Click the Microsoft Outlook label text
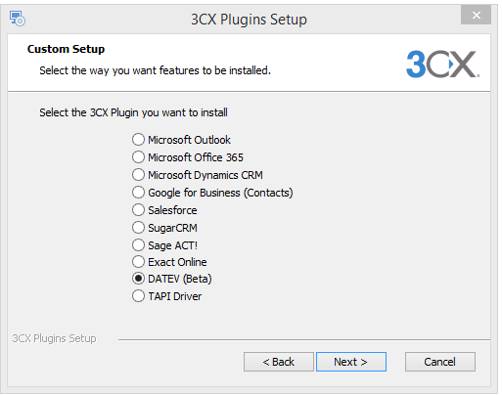502x395 pixels. coord(189,140)
